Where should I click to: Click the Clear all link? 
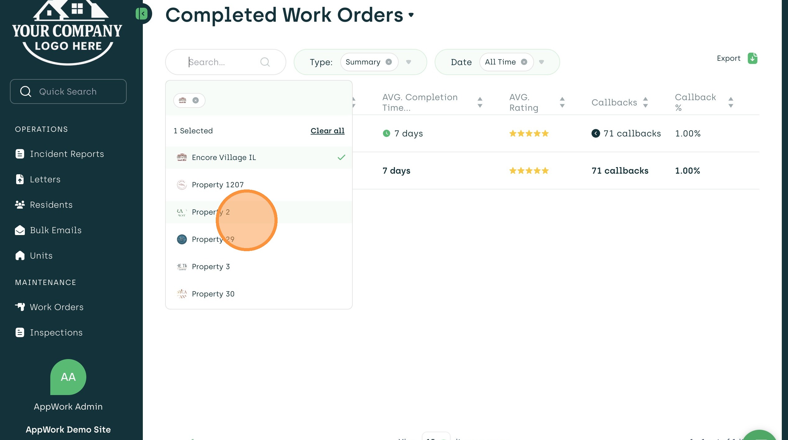tap(327, 131)
